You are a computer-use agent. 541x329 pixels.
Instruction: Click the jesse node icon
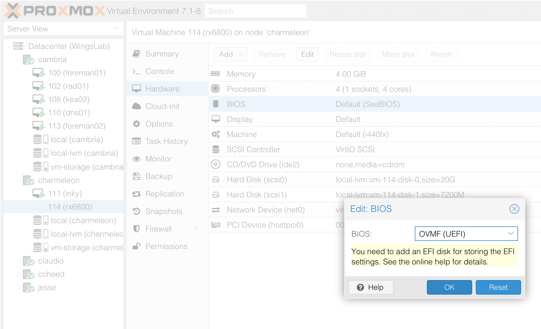click(29, 287)
